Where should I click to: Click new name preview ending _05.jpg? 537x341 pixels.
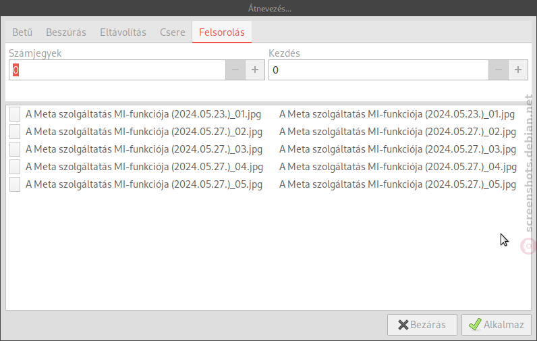pyautogui.click(x=397, y=184)
